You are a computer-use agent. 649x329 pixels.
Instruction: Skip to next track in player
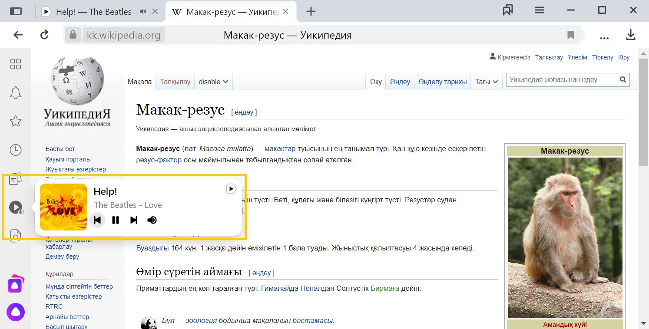[x=134, y=220]
